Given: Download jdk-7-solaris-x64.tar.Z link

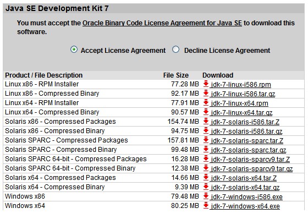Looking at the screenshot, I should pyautogui.click(x=243, y=178).
